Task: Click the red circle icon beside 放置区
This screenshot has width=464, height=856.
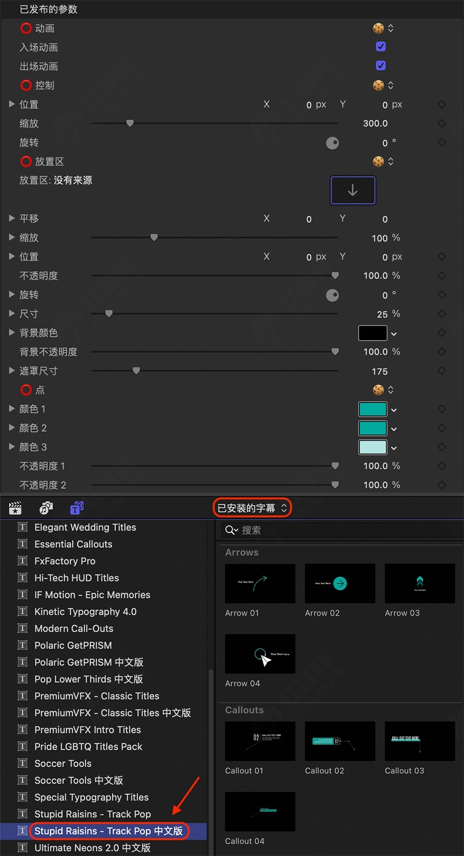Action: coord(26,161)
